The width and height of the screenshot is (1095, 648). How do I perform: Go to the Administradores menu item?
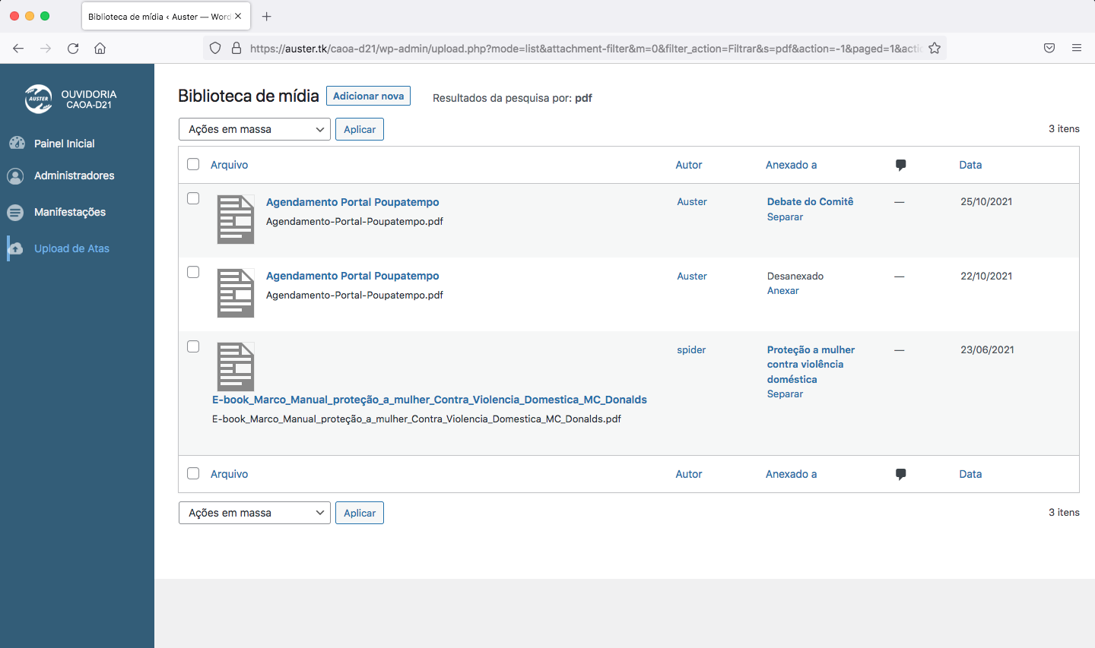pos(74,175)
